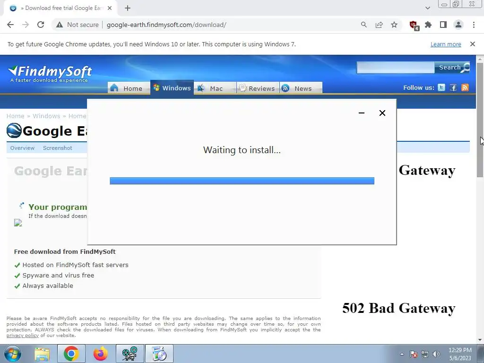Click the broken image placeholder
This screenshot has height=363, width=484.
(18, 223)
